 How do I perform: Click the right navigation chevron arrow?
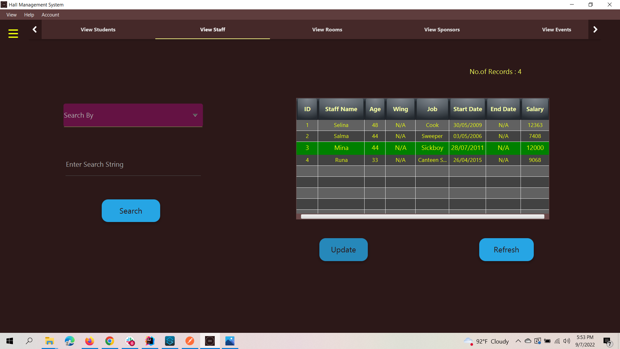(595, 29)
